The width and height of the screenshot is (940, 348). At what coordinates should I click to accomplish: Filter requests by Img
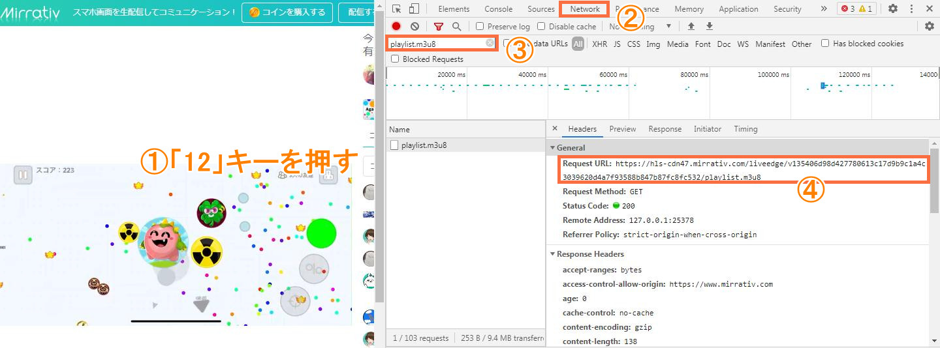point(653,44)
